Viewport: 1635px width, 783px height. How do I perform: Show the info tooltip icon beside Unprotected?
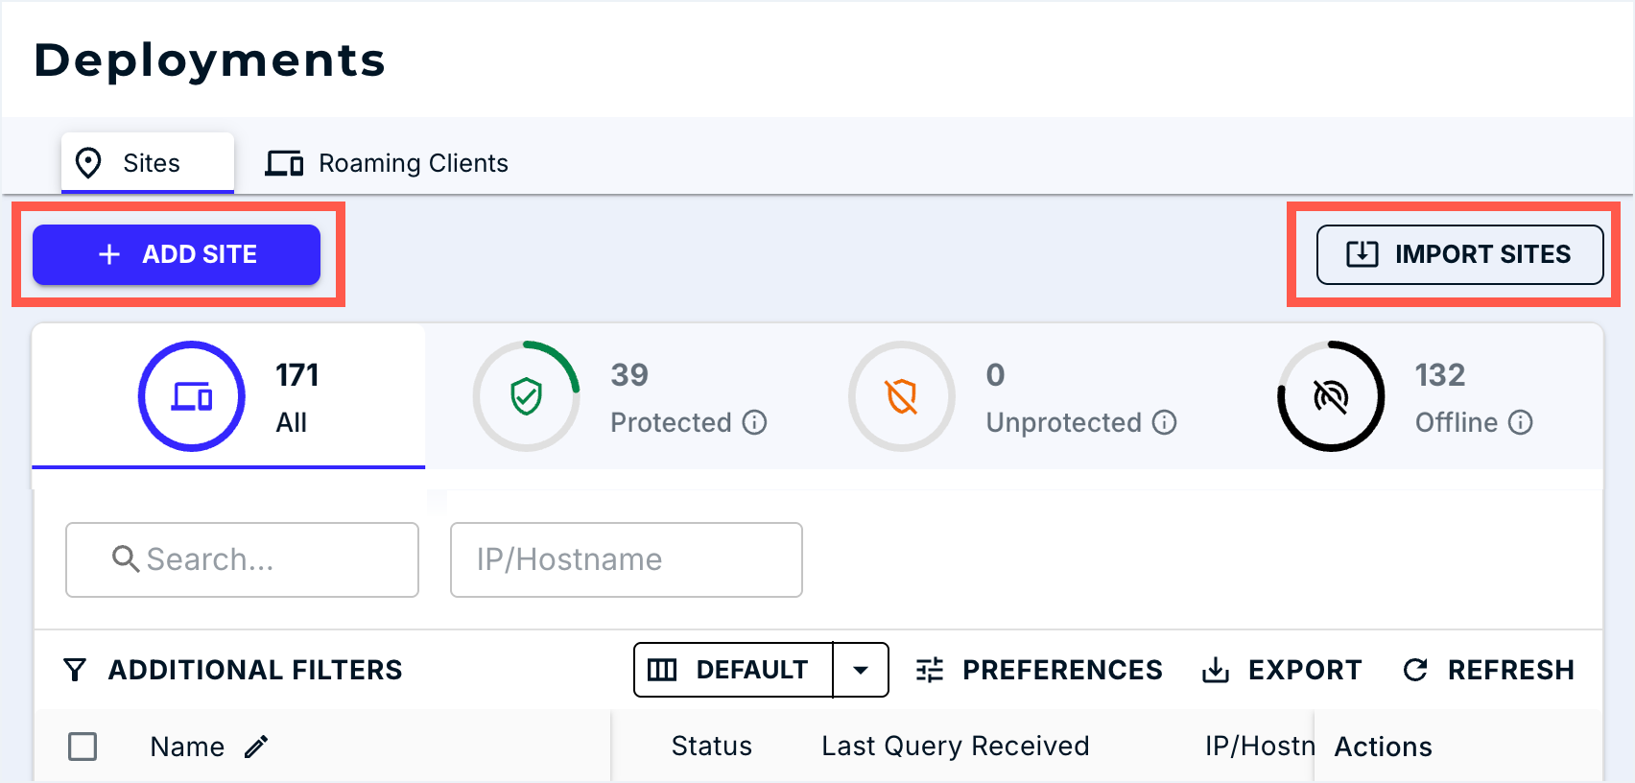tap(1165, 422)
